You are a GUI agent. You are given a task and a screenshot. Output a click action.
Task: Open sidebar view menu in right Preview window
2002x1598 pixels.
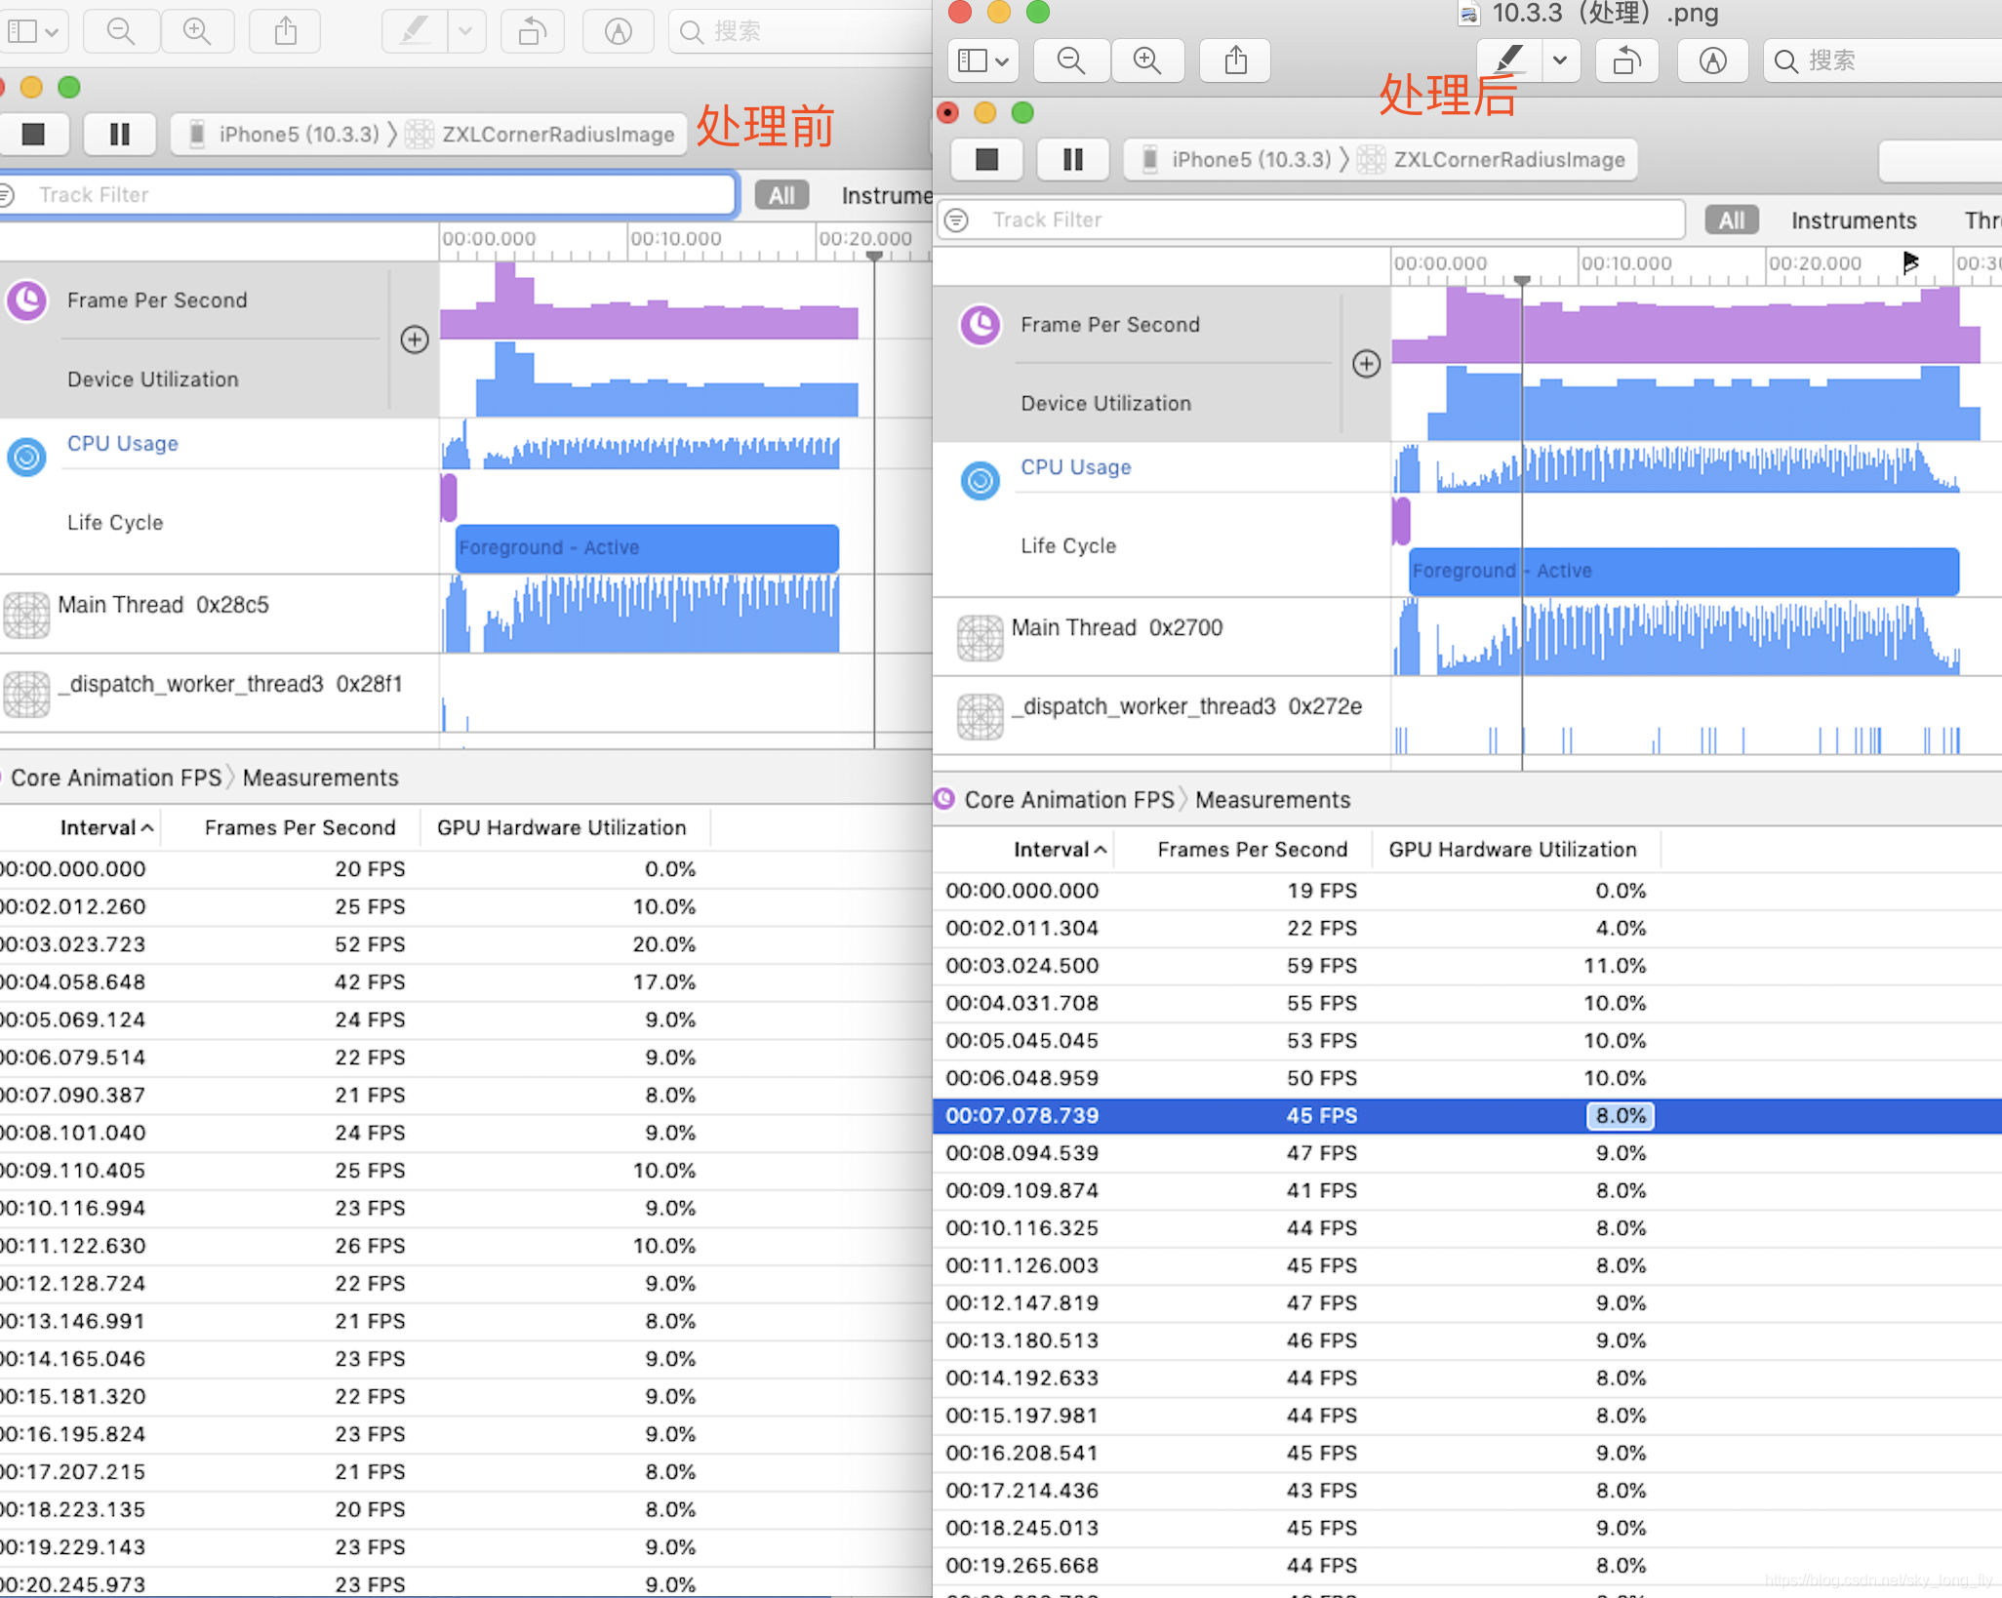tap(983, 60)
